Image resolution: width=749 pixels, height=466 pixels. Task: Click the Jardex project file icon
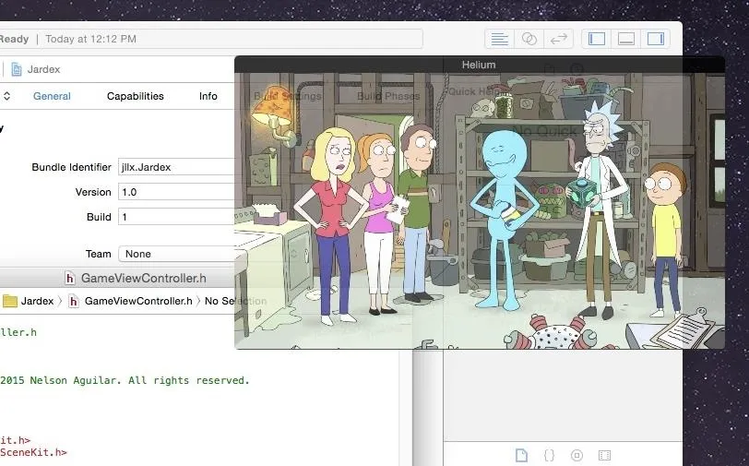(17, 69)
